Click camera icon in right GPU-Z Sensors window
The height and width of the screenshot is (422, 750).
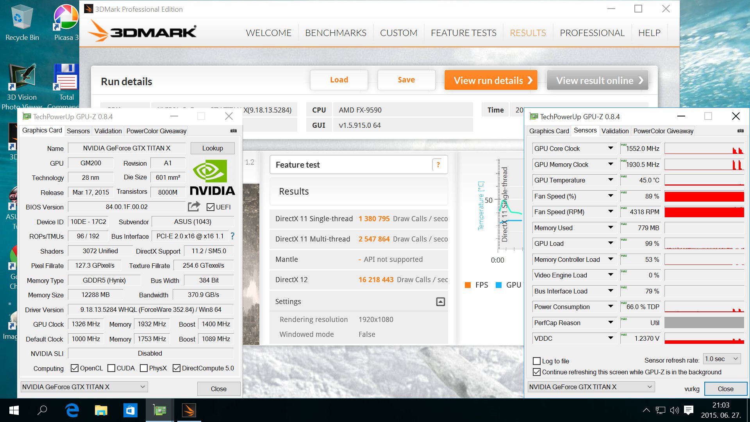(741, 131)
